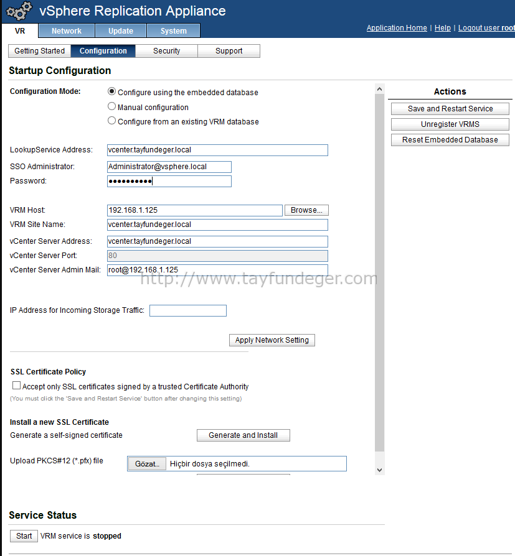This screenshot has width=515, height=556.
Task: Select the 'Manual configuration' radio button
Action: point(111,106)
